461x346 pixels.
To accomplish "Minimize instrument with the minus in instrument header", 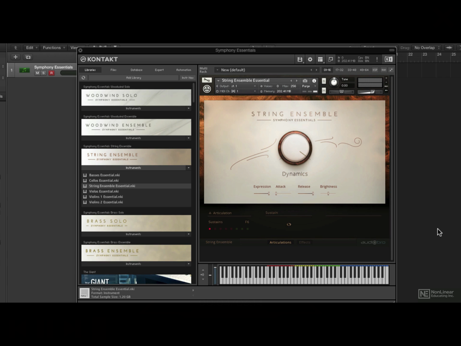I will [386, 82].
